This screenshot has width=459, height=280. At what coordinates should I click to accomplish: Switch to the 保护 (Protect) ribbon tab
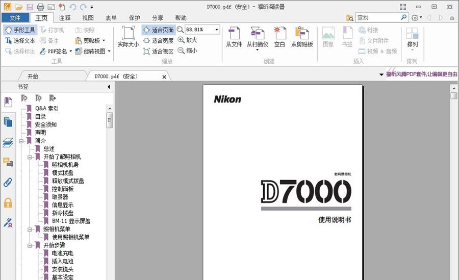tap(134, 18)
